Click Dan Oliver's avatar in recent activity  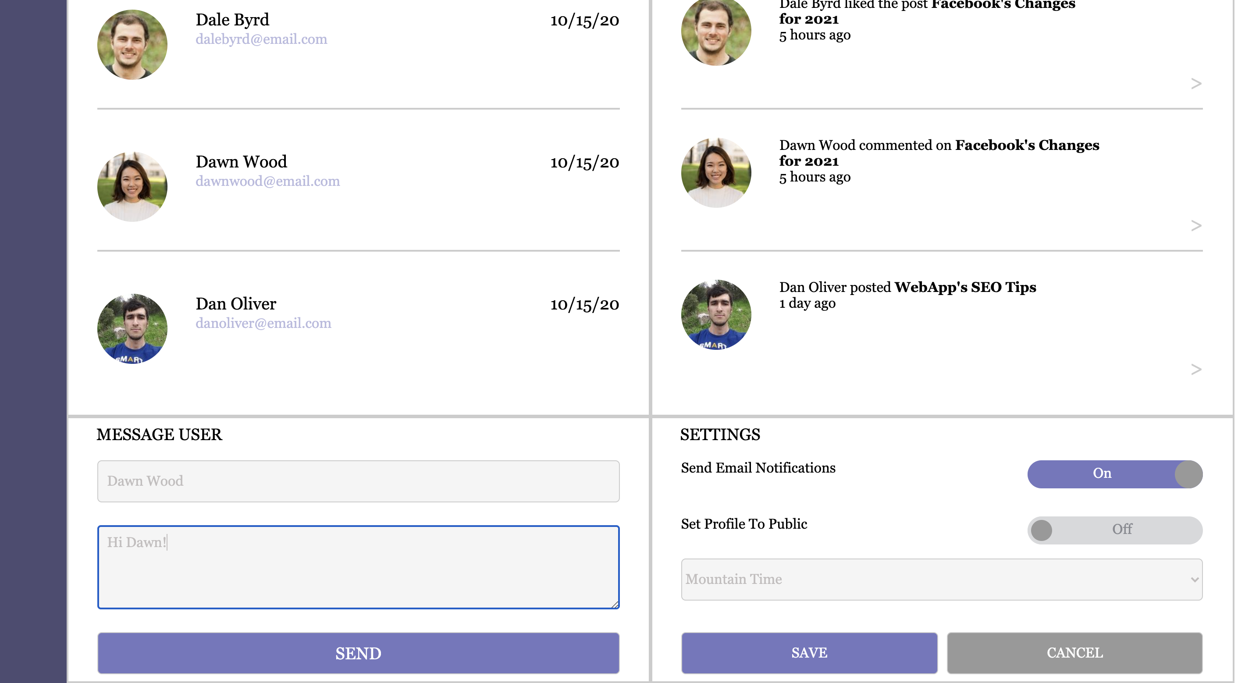(716, 315)
